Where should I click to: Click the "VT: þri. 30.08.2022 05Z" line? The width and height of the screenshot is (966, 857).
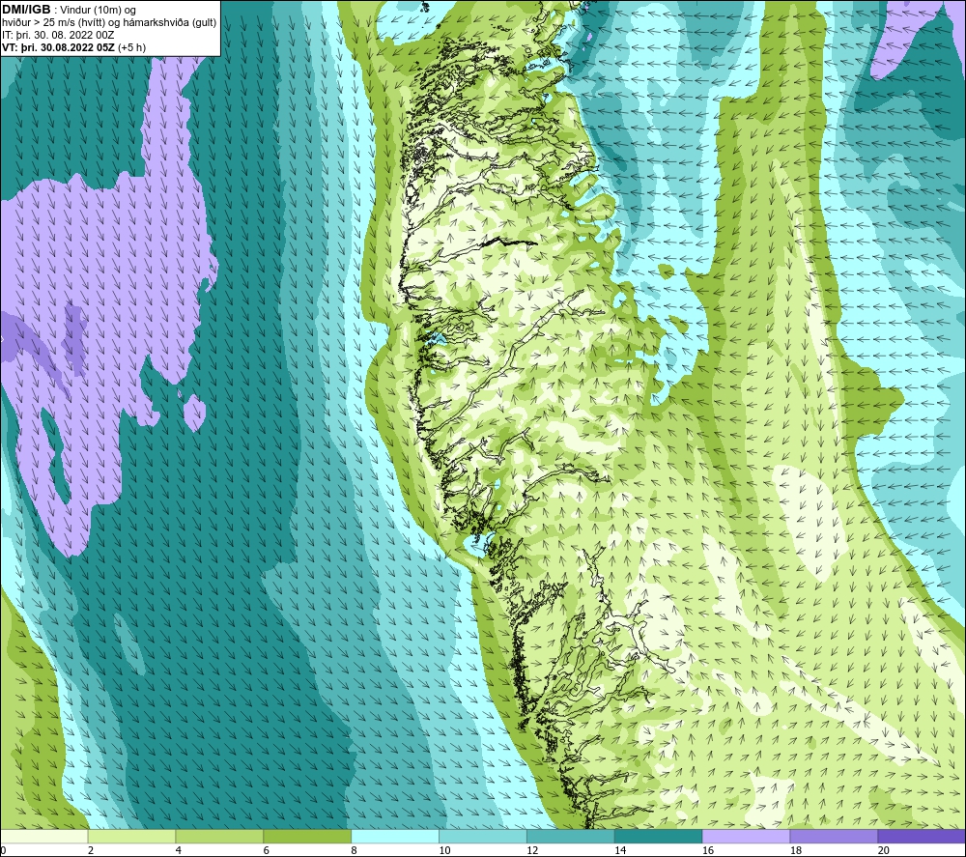point(59,47)
